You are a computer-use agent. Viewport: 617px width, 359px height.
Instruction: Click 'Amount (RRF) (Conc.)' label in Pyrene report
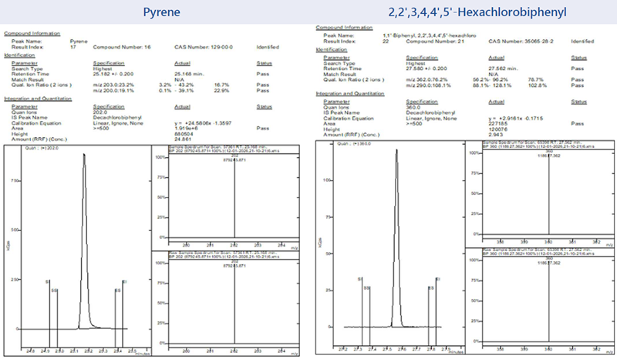pos(39,139)
